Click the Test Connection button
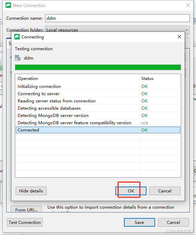Image resolution: width=196 pixels, height=235 pixels. pyautogui.click(x=25, y=222)
